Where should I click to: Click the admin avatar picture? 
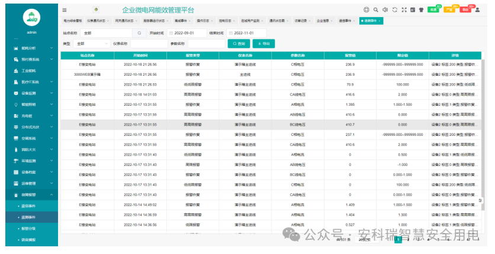pos(31,18)
